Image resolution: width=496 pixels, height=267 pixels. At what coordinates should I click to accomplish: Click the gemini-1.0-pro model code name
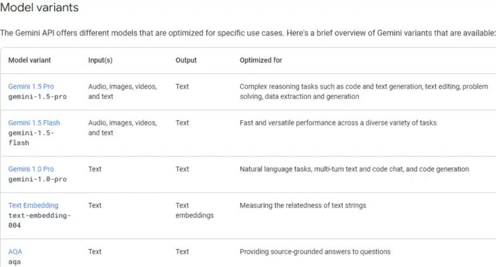point(37,179)
